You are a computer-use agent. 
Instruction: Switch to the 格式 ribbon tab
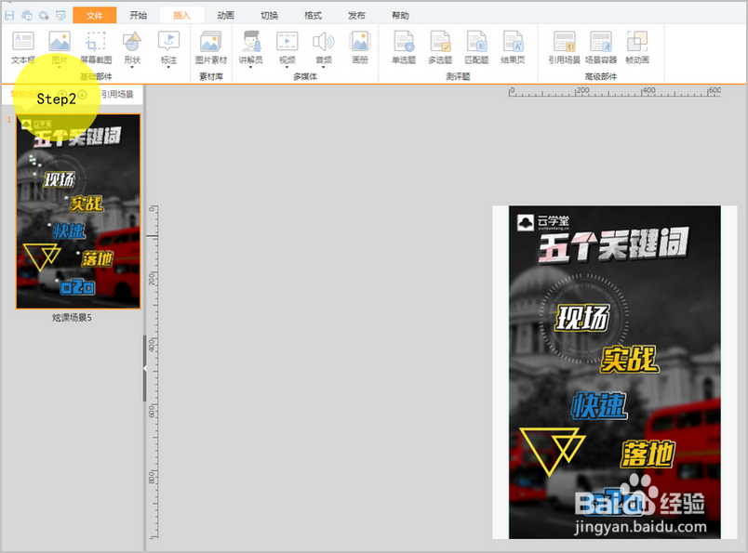point(313,15)
